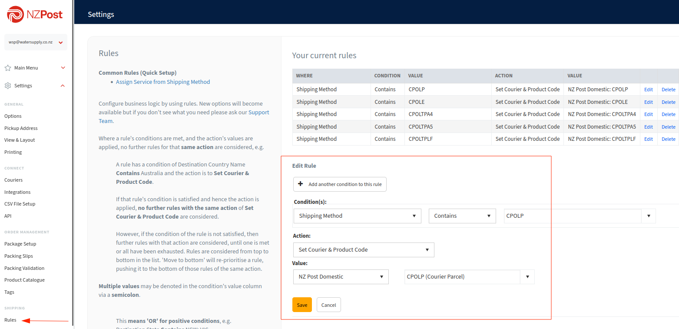Image resolution: width=679 pixels, height=329 pixels.
Task: Open the Shipping Method condition dropdown
Action: click(357, 216)
